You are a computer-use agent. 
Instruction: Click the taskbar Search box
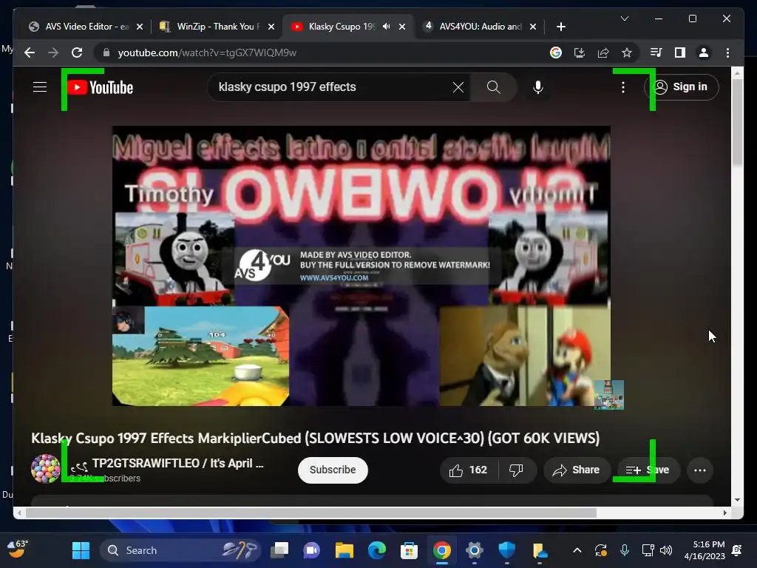[180, 550]
